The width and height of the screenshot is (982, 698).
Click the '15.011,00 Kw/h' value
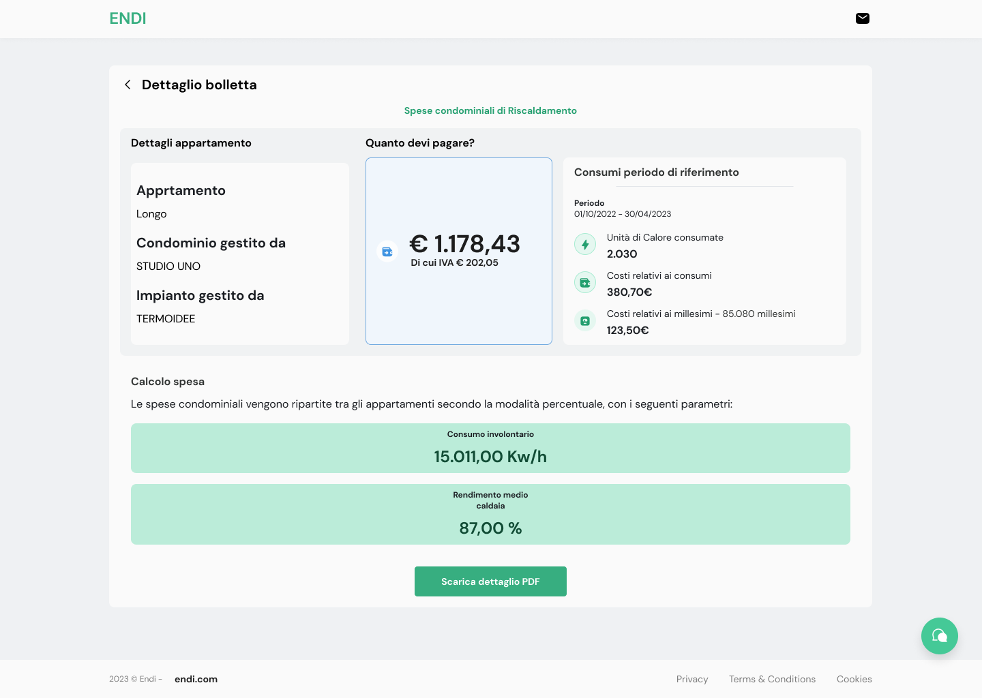(x=490, y=457)
